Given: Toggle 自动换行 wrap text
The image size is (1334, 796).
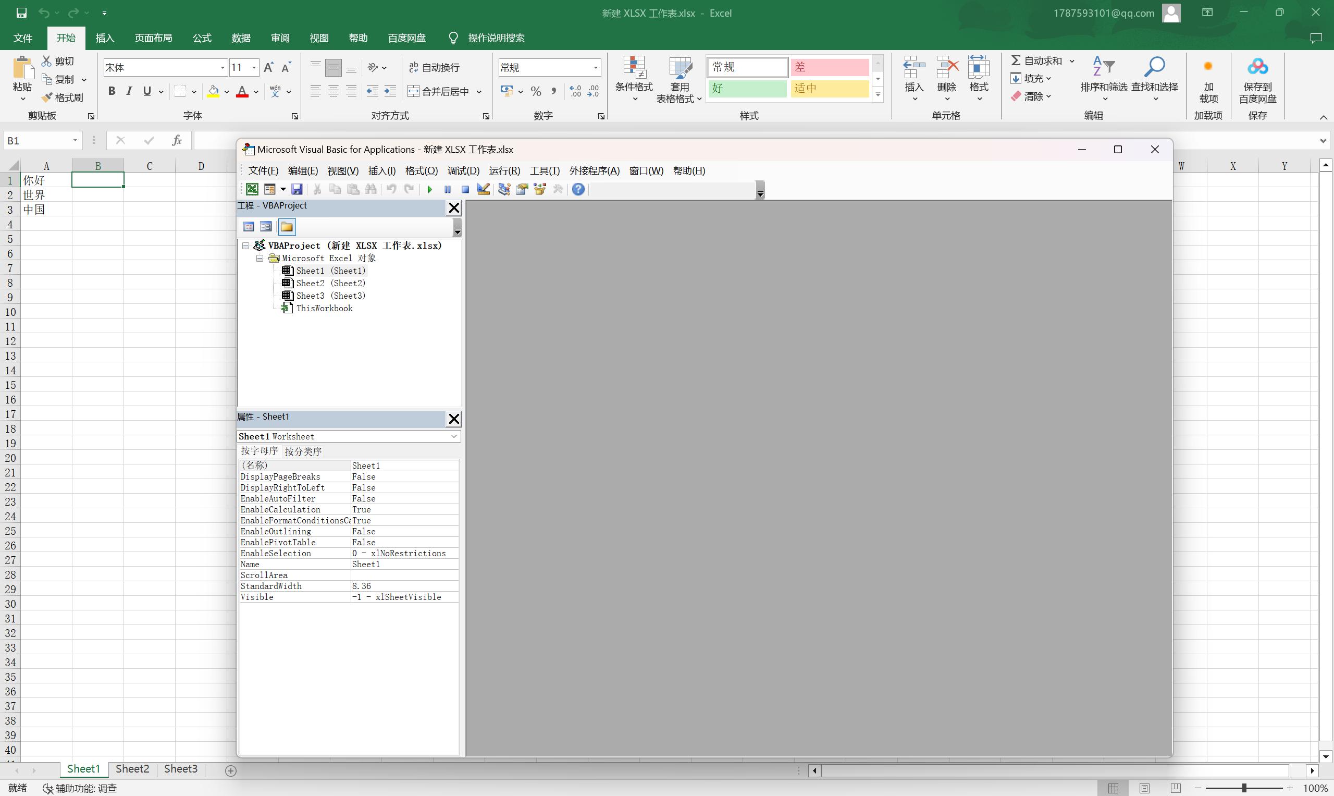Looking at the screenshot, I should (x=434, y=68).
